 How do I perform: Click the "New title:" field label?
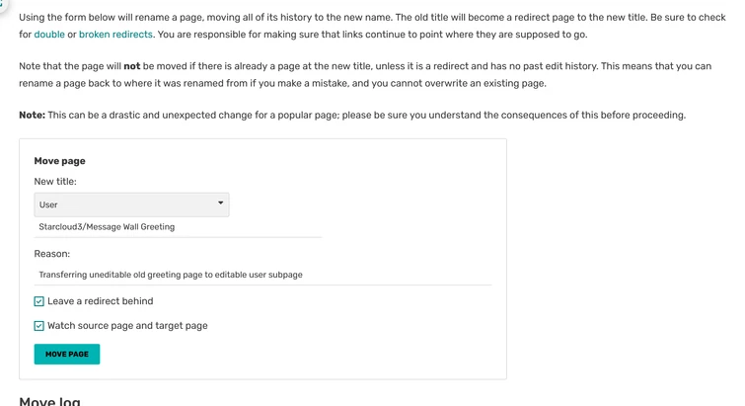pyautogui.click(x=55, y=182)
